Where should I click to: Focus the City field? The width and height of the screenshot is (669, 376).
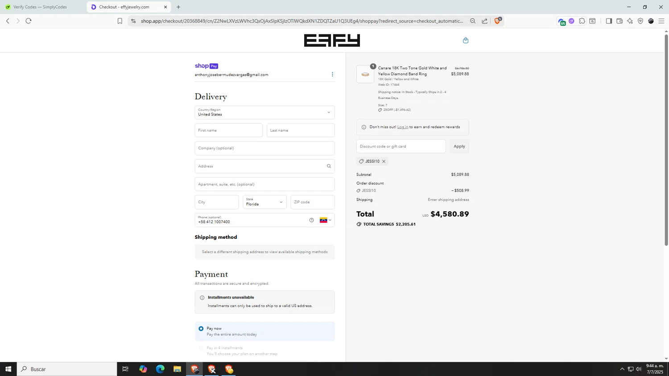coord(217,202)
